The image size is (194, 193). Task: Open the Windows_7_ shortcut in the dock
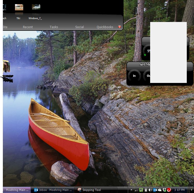tap(36, 7)
